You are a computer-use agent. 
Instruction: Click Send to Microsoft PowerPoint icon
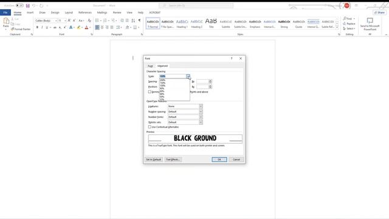click(x=370, y=21)
